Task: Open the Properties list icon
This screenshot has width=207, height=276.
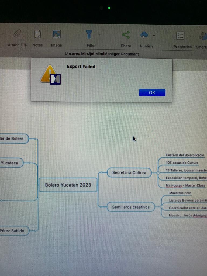Action: pos(180,36)
